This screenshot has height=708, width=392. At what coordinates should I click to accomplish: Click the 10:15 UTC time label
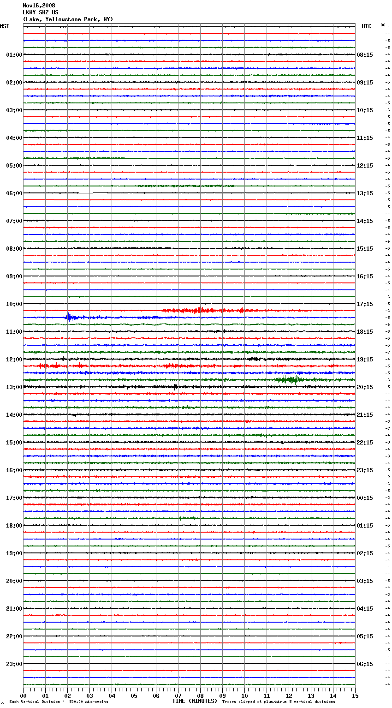tap(365, 110)
